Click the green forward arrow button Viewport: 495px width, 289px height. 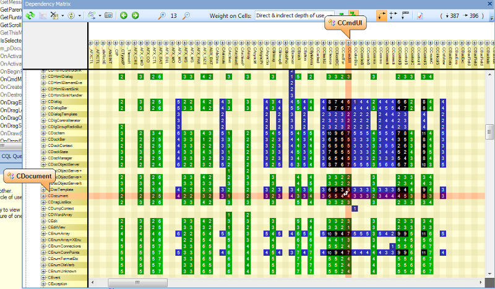[135, 15]
